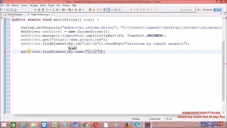
Task: Click the error marker on line 18
Action: click(x=5, y=52)
